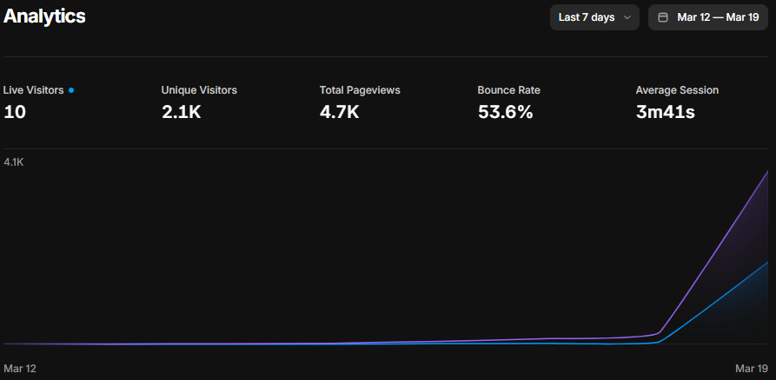Click the calendar icon in date range

663,18
